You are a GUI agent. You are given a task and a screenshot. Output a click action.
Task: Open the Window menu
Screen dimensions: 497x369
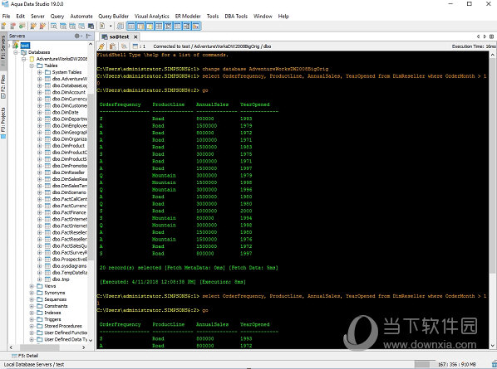263,16
